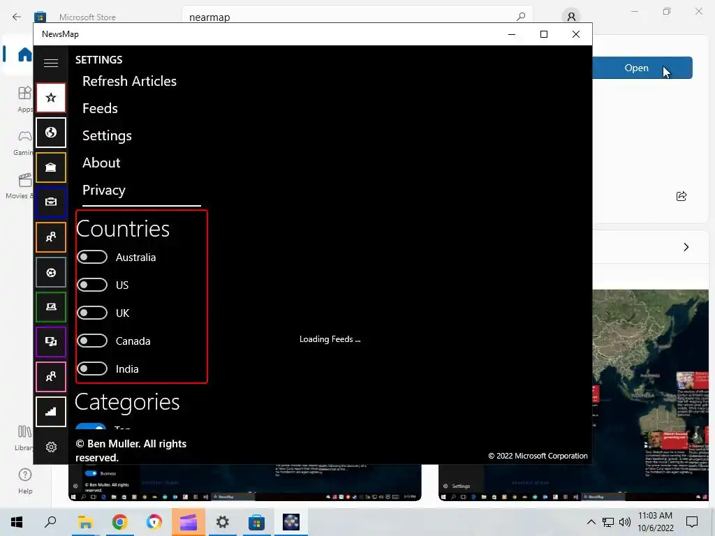The width and height of the screenshot is (715, 536).
Task: Open Help in Microsoft Store sidebar
Action: click(25, 481)
